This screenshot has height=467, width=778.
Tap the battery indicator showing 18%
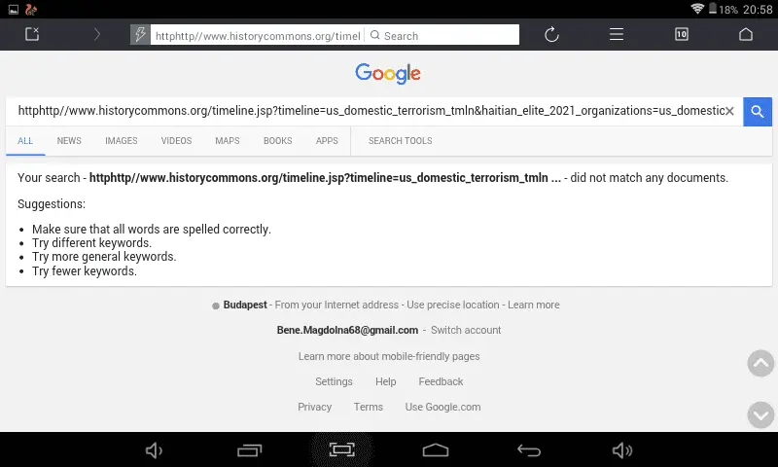(x=723, y=9)
